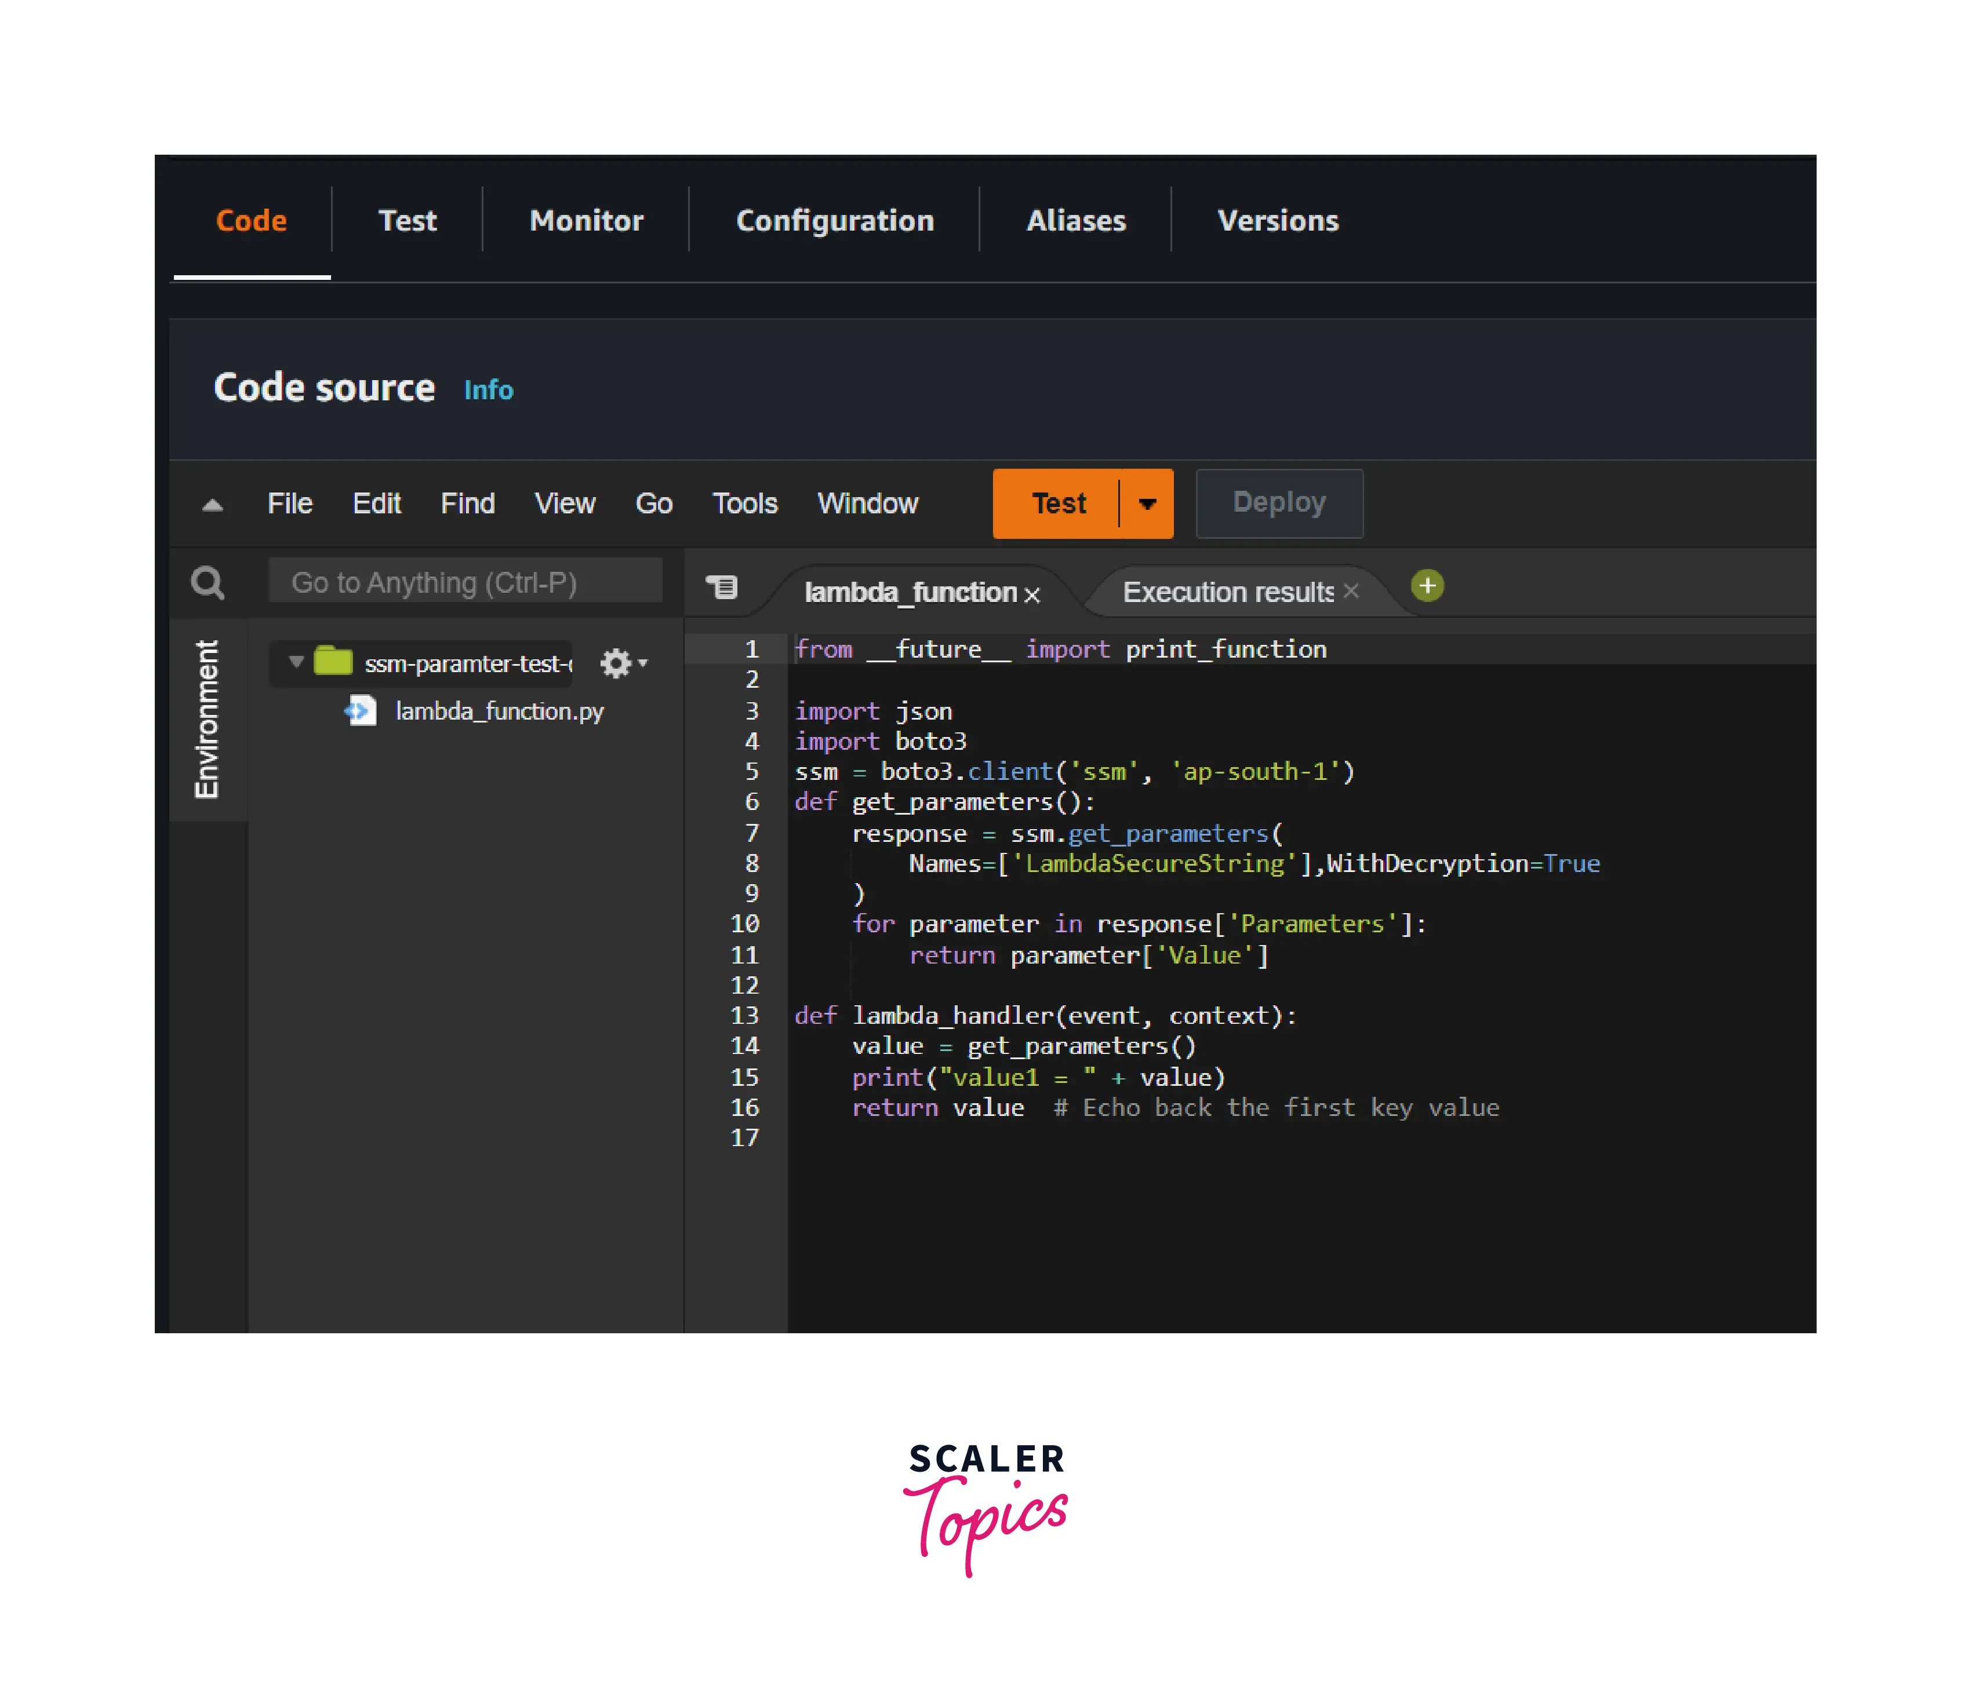Switch to the Configuration tab
1971x1689 pixels.
(x=834, y=221)
